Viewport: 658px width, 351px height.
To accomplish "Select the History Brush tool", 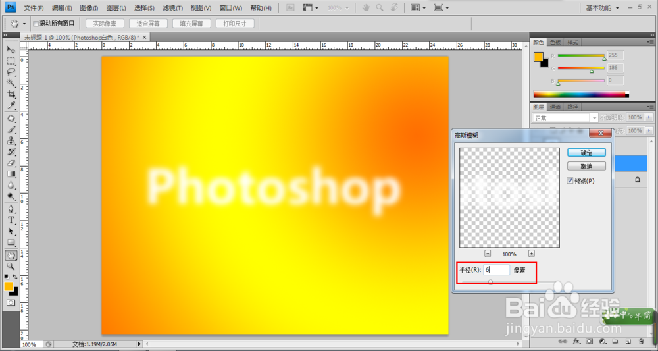I will point(11,151).
